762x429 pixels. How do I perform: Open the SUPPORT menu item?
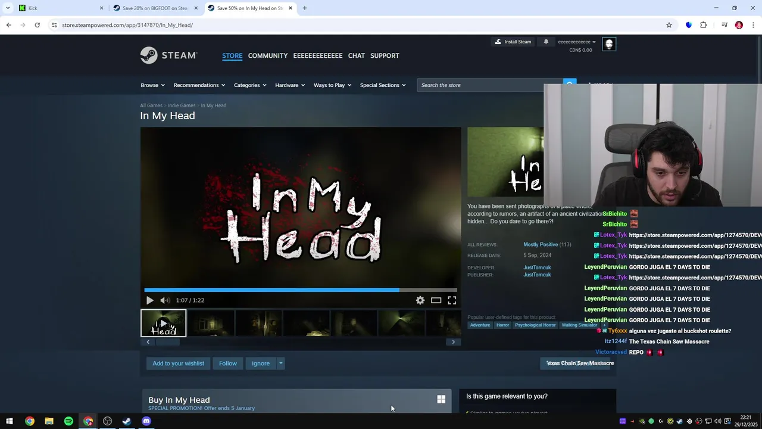tap(385, 55)
